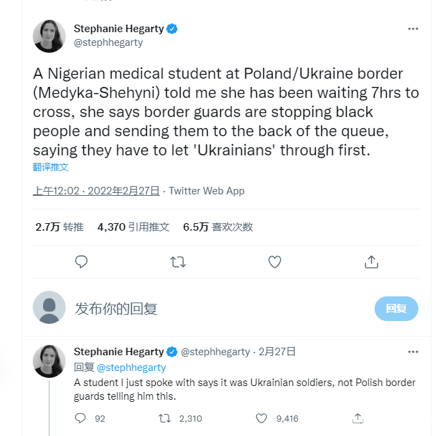Share the follow-up reply tweet
Viewport: 445px width, 436px height.
358,418
